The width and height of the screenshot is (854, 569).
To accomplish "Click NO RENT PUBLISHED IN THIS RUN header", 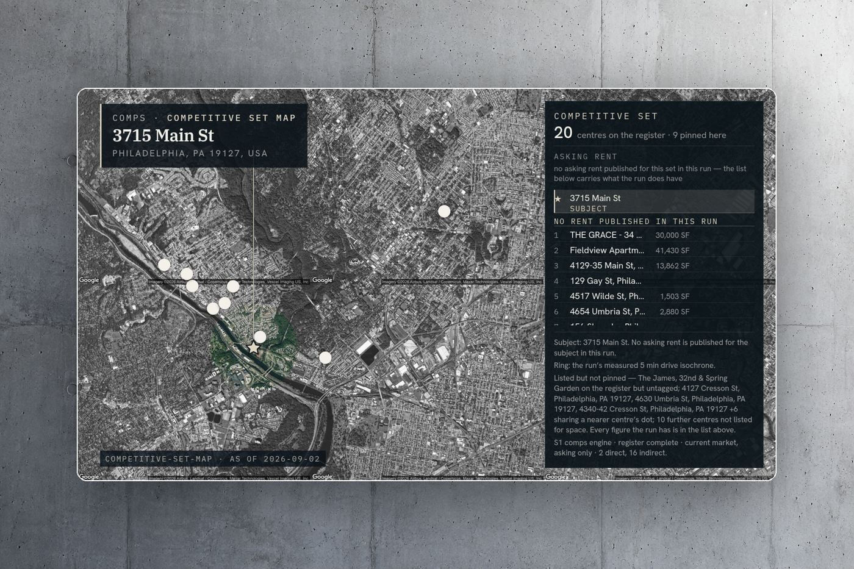I will point(636,221).
